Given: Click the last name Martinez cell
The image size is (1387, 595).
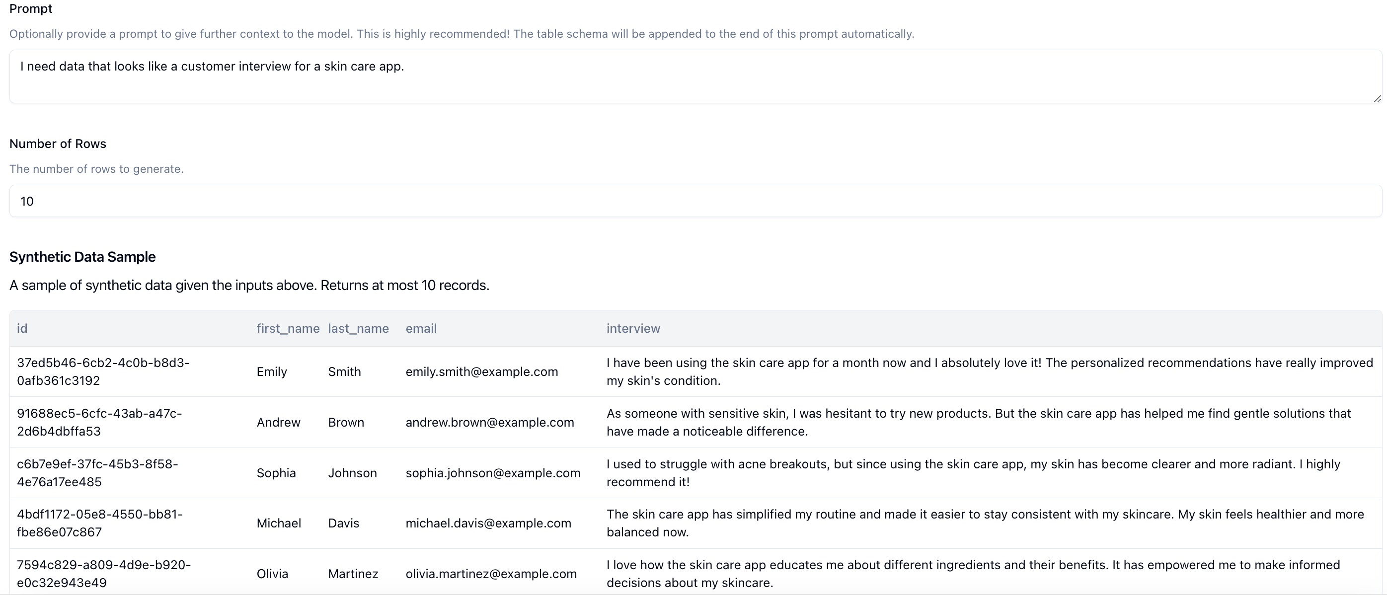Looking at the screenshot, I should tap(353, 574).
